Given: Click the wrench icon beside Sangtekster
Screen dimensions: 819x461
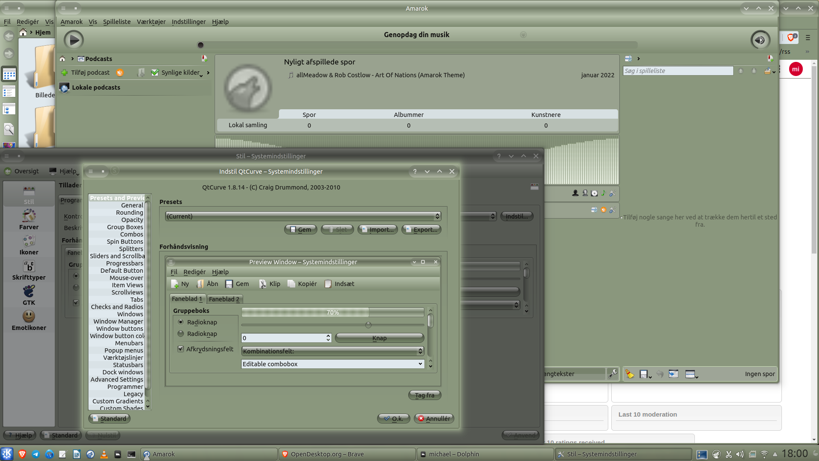Looking at the screenshot, I should click(x=613, y=374).
